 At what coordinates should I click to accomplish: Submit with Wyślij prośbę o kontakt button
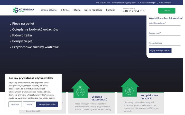point(160,51)
